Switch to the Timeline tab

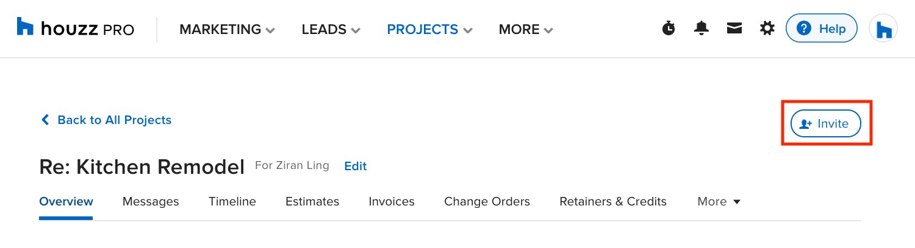pyautogui.click(x=232, y=201)
